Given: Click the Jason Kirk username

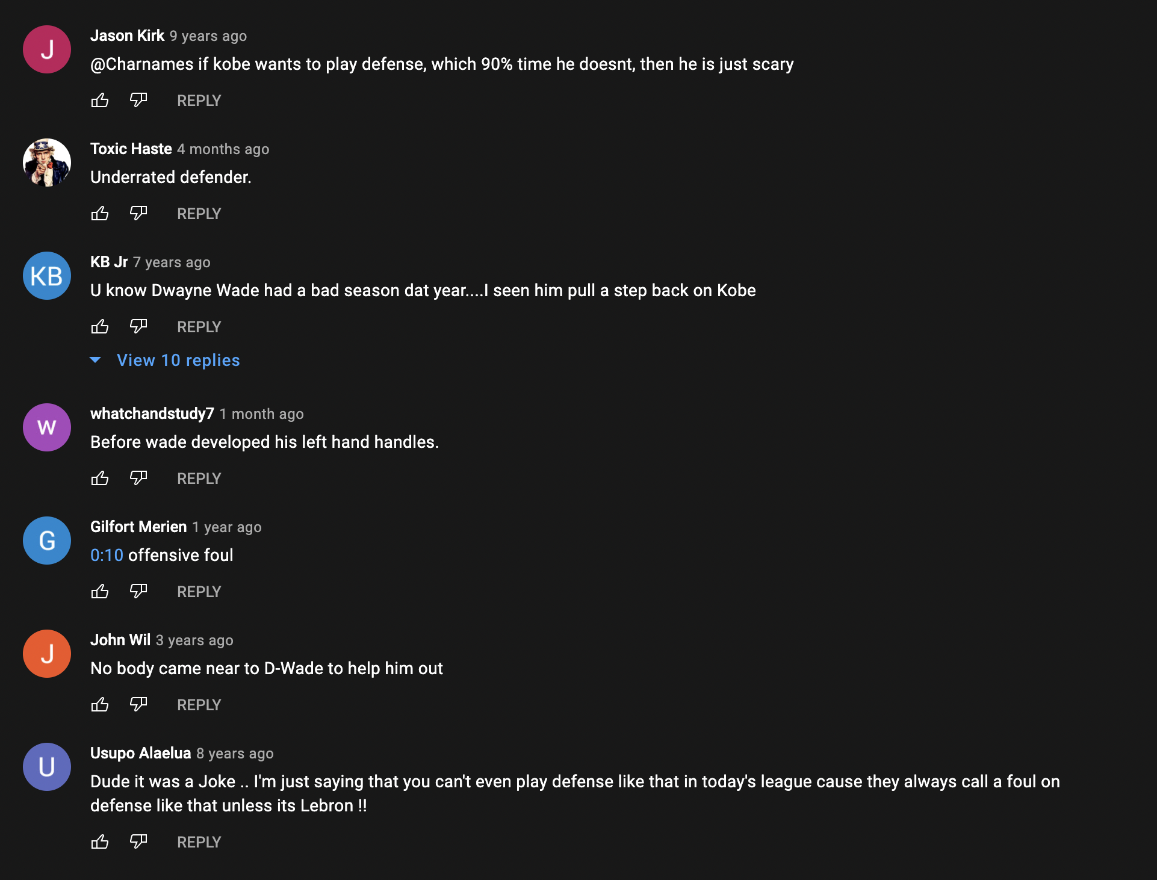Looking at the screenshot, I should pyautogui.click(x=127, y=36).
